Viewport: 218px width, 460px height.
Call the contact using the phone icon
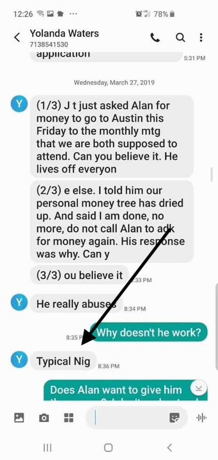coord(155,37)
